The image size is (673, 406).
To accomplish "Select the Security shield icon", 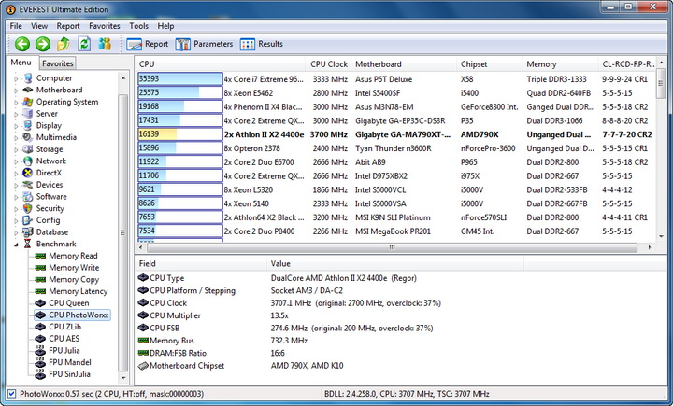I will click(28, 208).
